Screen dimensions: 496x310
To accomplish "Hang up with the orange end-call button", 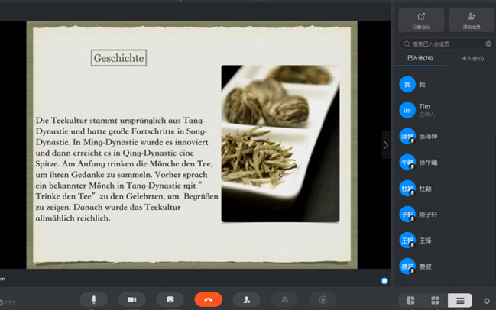I will [208, 300].
